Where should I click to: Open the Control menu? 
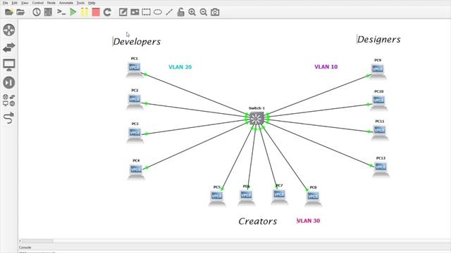37,3
